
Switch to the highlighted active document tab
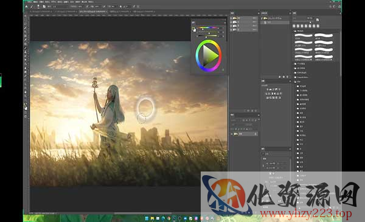[x=93, y=11]
